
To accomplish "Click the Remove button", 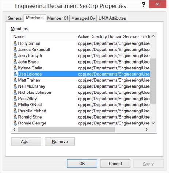I will (60, 142).
